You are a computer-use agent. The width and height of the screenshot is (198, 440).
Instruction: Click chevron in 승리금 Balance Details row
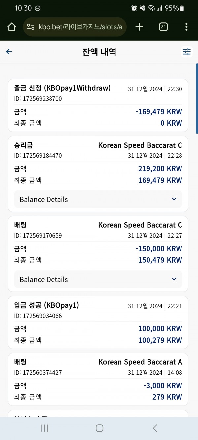click(174, 199)
